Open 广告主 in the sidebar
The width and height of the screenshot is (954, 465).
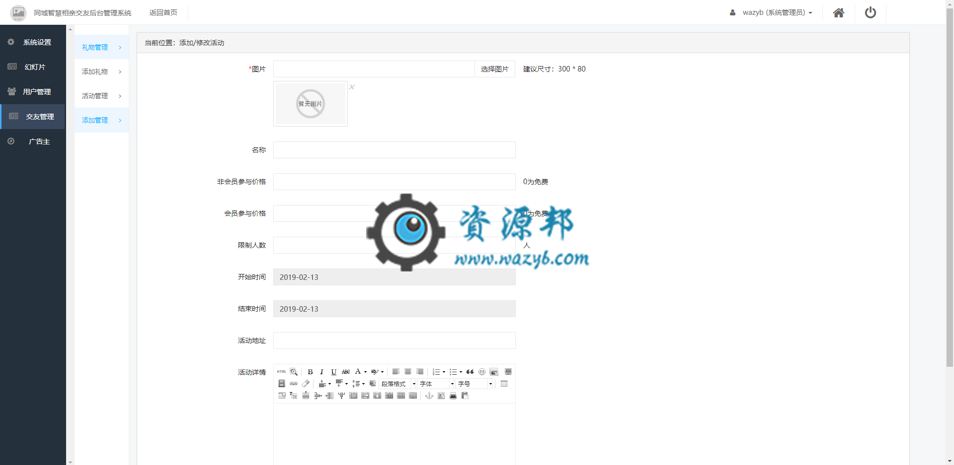coord(33,141)
